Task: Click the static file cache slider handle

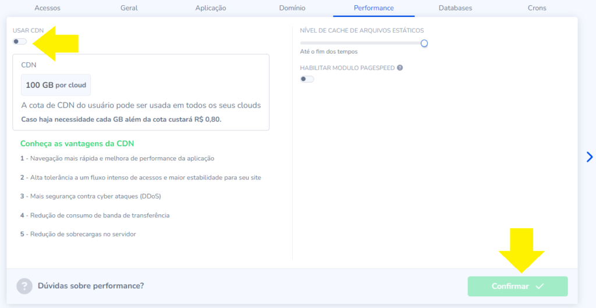Action: pyautogui.click(x=424, y=43)
